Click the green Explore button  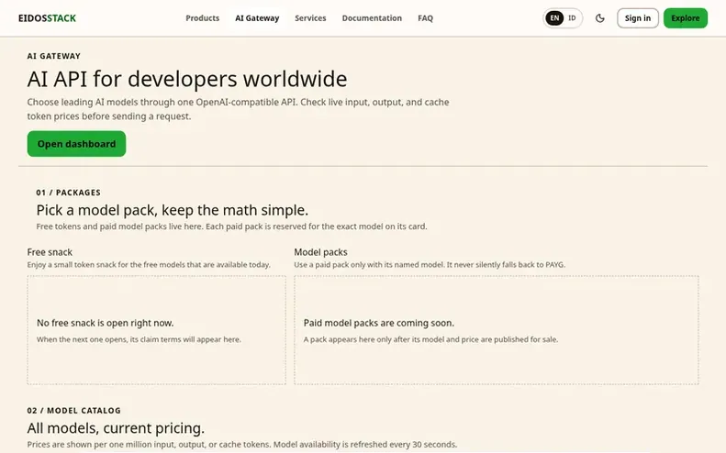[686, 18]
